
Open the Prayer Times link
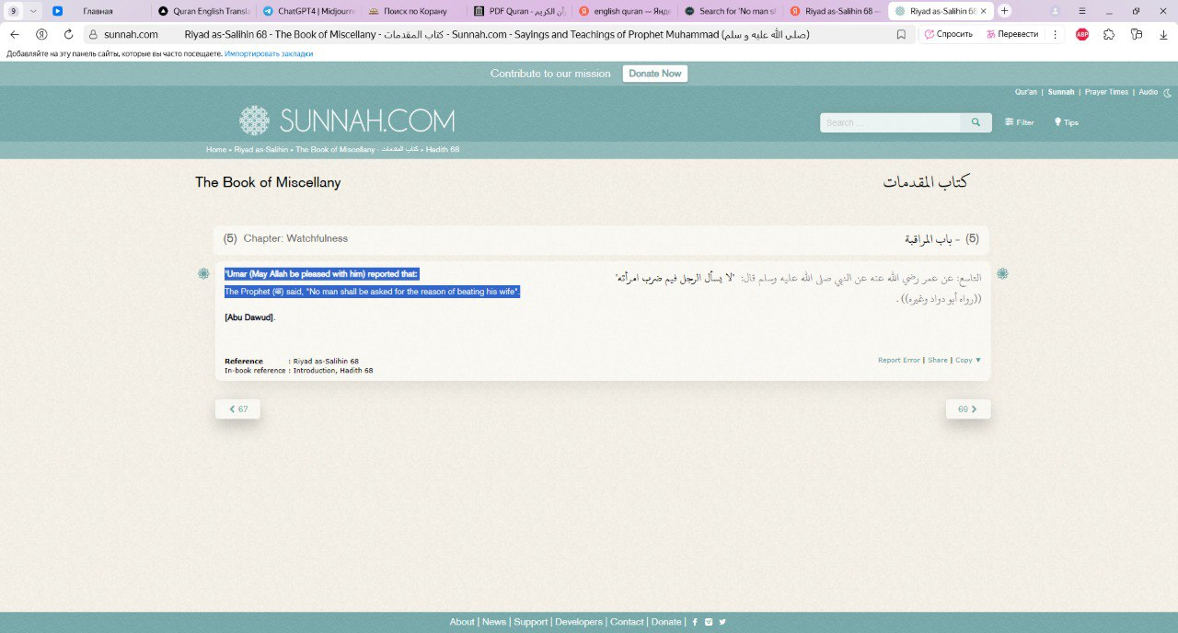pyautogui.click(x=1105, y=92)
